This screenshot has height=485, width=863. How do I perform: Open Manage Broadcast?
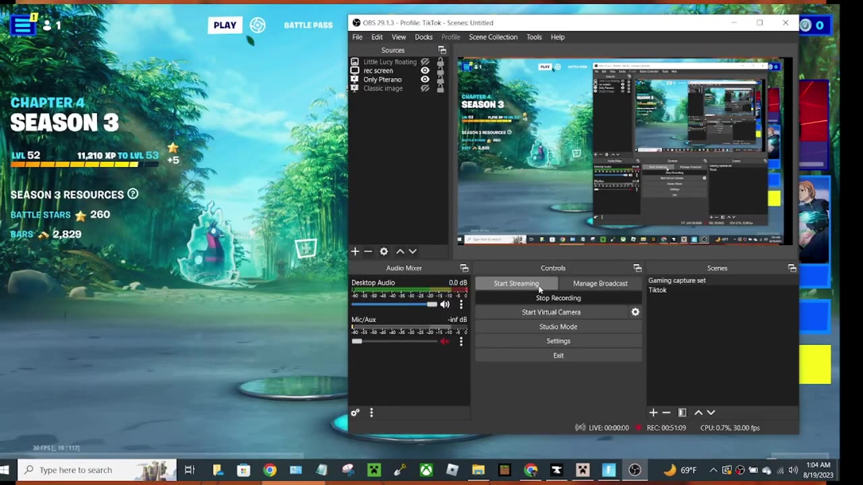tap(600, 284)
